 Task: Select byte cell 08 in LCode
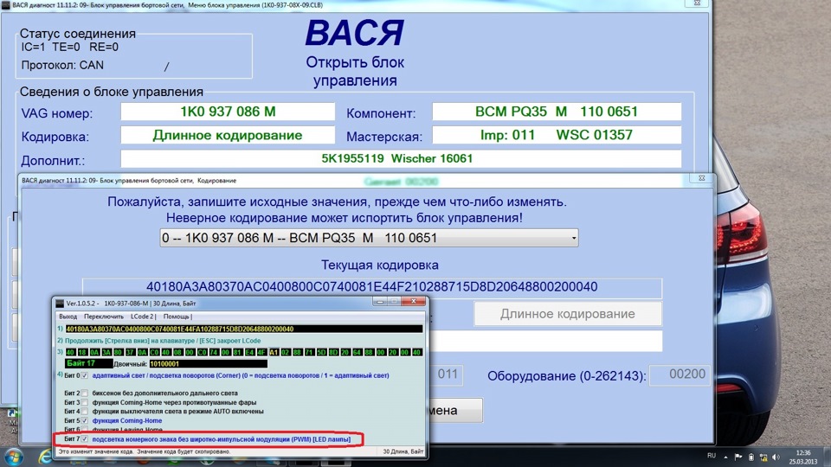(x=178, y=352)
